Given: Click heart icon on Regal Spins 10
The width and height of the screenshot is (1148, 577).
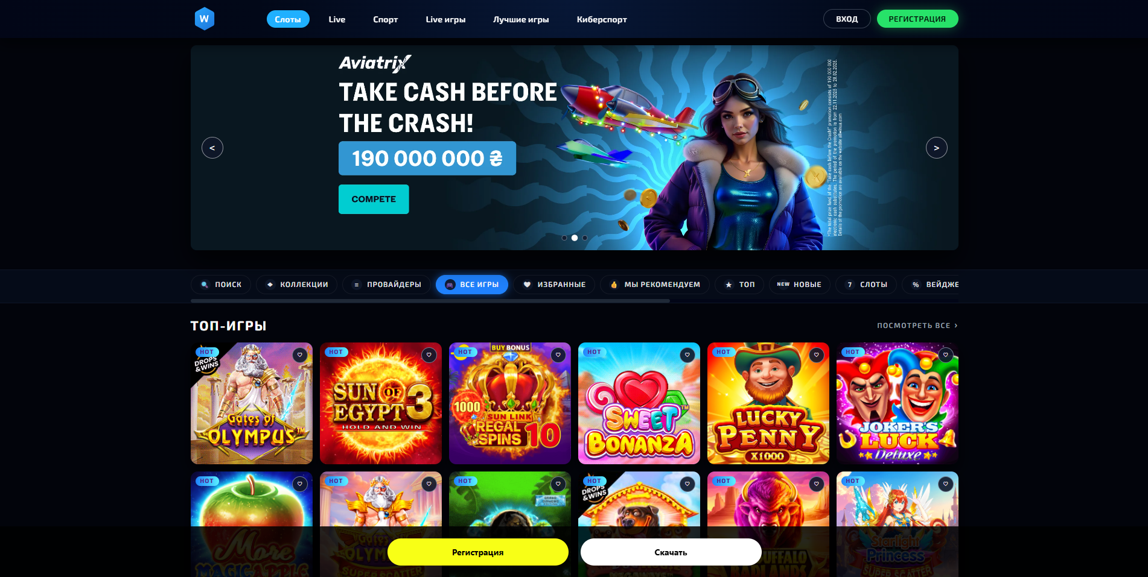Looking at the screenshot, I should [558, 355].
